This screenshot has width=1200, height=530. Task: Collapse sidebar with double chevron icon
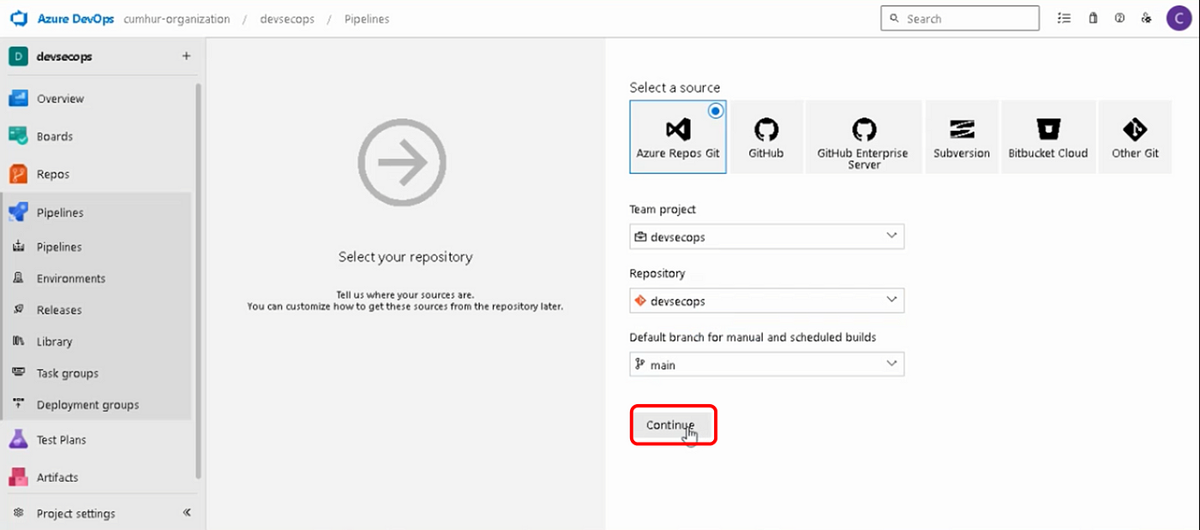187,513
